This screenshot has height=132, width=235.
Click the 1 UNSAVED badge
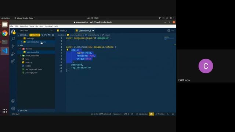pyautogui.click(x=35, y=35)
